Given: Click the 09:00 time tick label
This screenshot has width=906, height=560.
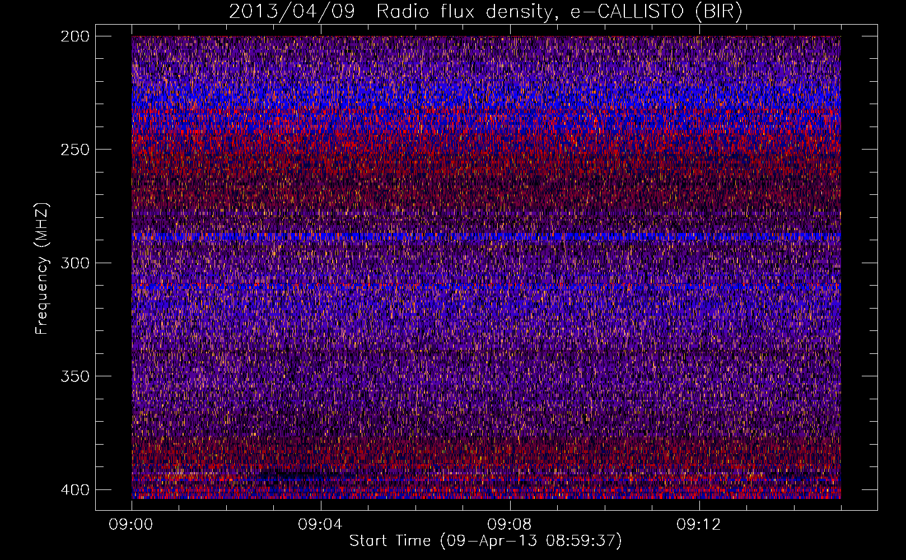Looking at the screenshot, I should (x=131, y=524).
